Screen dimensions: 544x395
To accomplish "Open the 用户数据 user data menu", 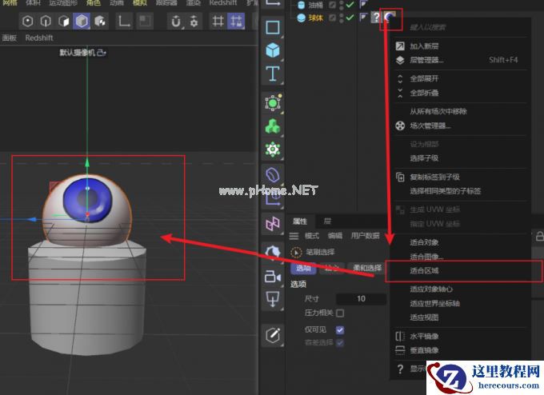I will pos(365,236).
